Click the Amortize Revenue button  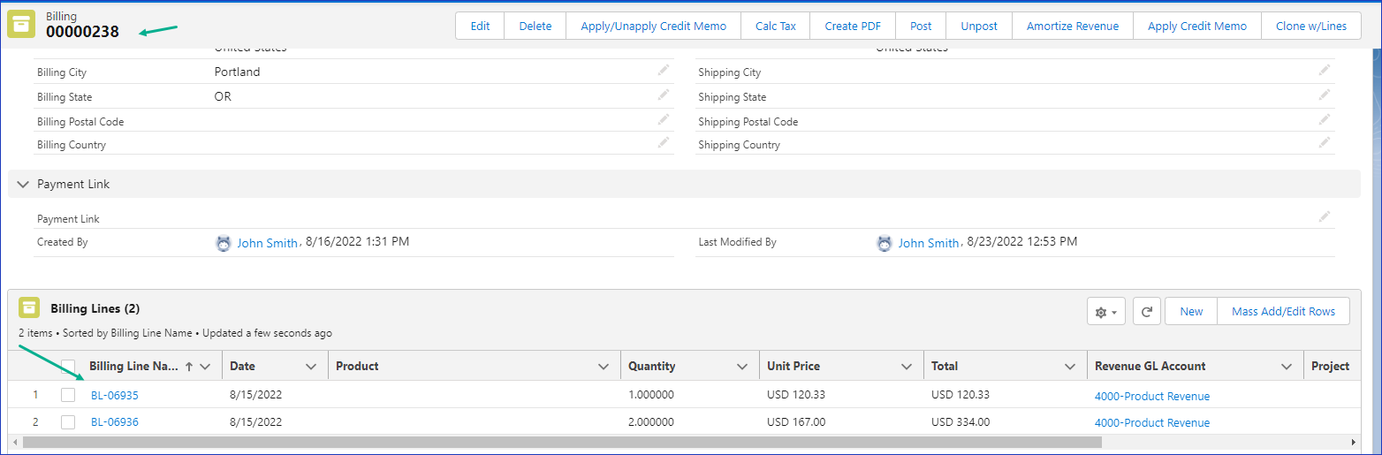1072,26
